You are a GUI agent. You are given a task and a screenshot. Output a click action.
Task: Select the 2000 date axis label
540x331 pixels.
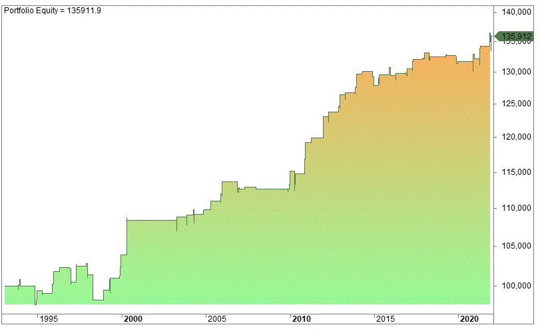tap(133, 319)
